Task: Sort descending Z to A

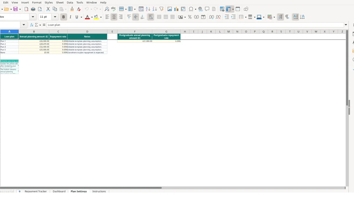Action: [155, 9]
